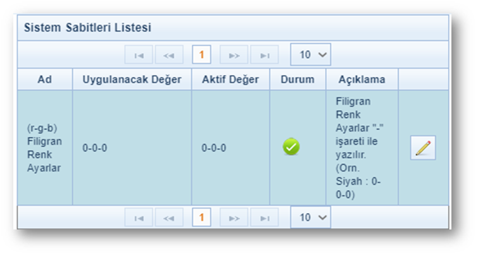Go to previous page in bottom paginator
Image resolution: width=478 pixels, height=256 pixels.
[169, 218]
